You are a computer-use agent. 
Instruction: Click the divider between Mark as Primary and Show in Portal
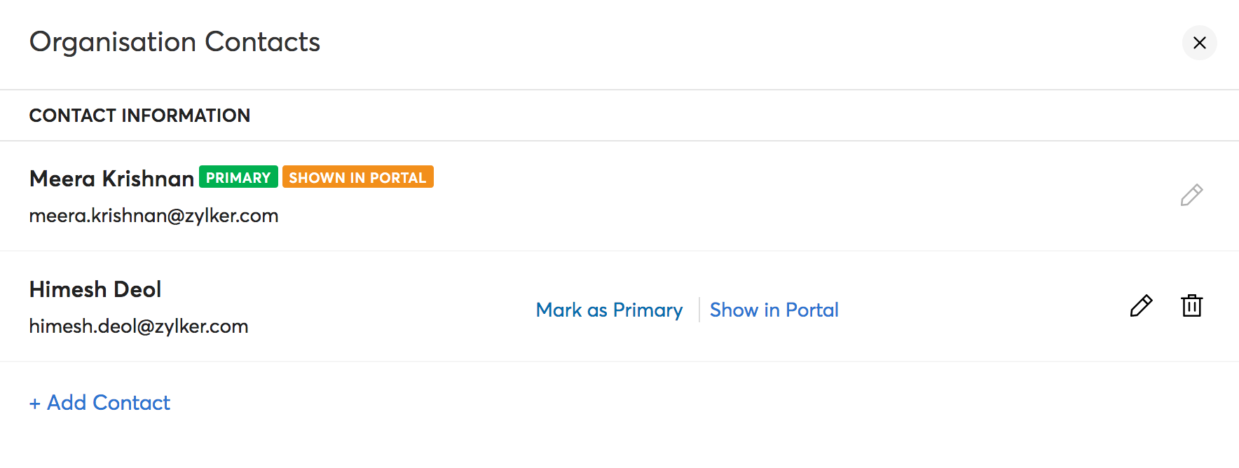699,310
